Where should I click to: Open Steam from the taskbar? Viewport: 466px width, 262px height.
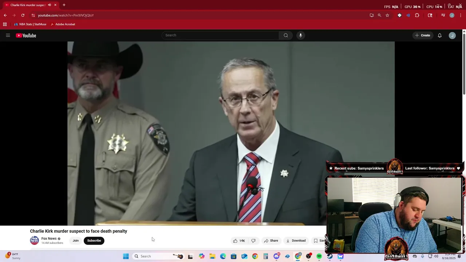[330, 256]
